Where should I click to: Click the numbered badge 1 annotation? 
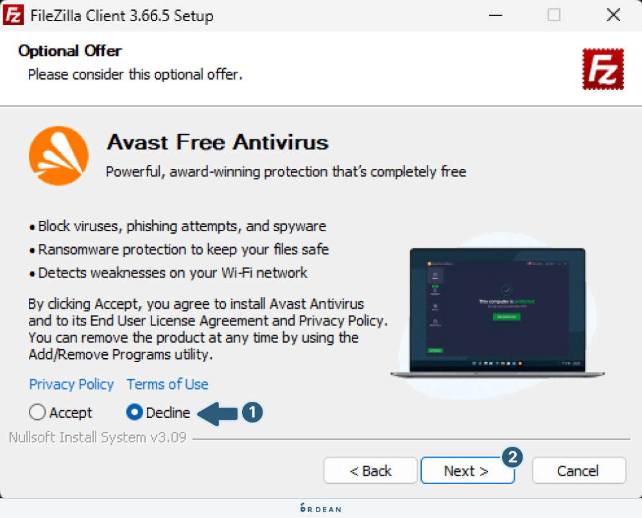pos(252,412)
